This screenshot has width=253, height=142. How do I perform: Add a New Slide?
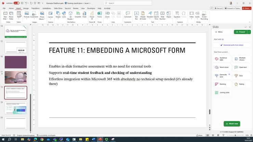(5, 15)
